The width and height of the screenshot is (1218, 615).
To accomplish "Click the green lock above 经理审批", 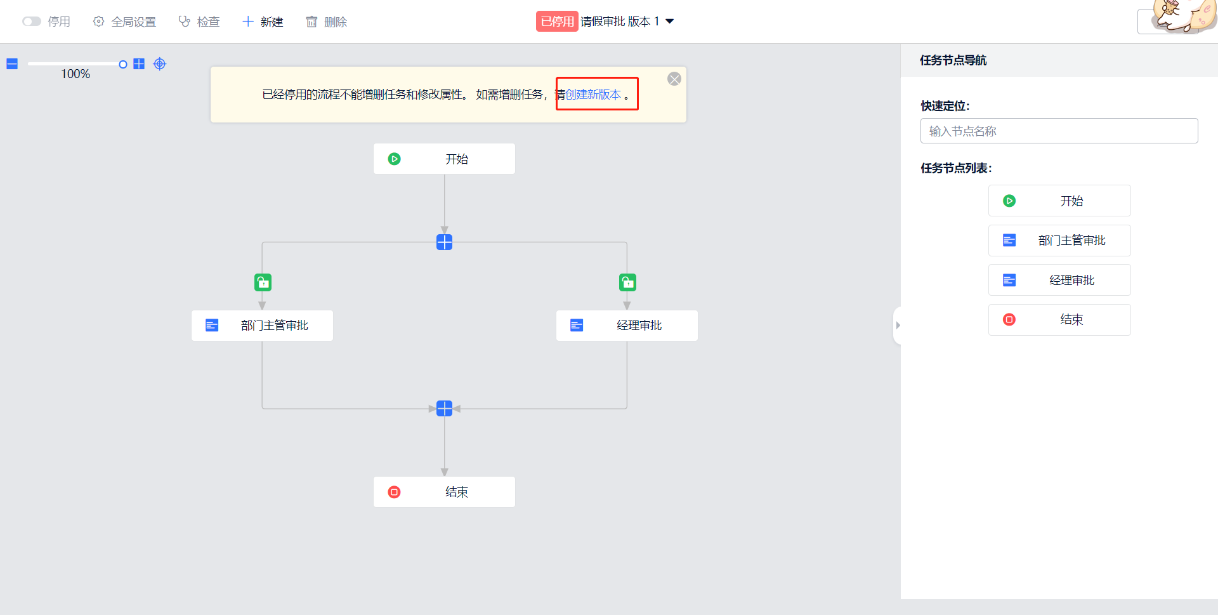I will [x=627, y=282].
